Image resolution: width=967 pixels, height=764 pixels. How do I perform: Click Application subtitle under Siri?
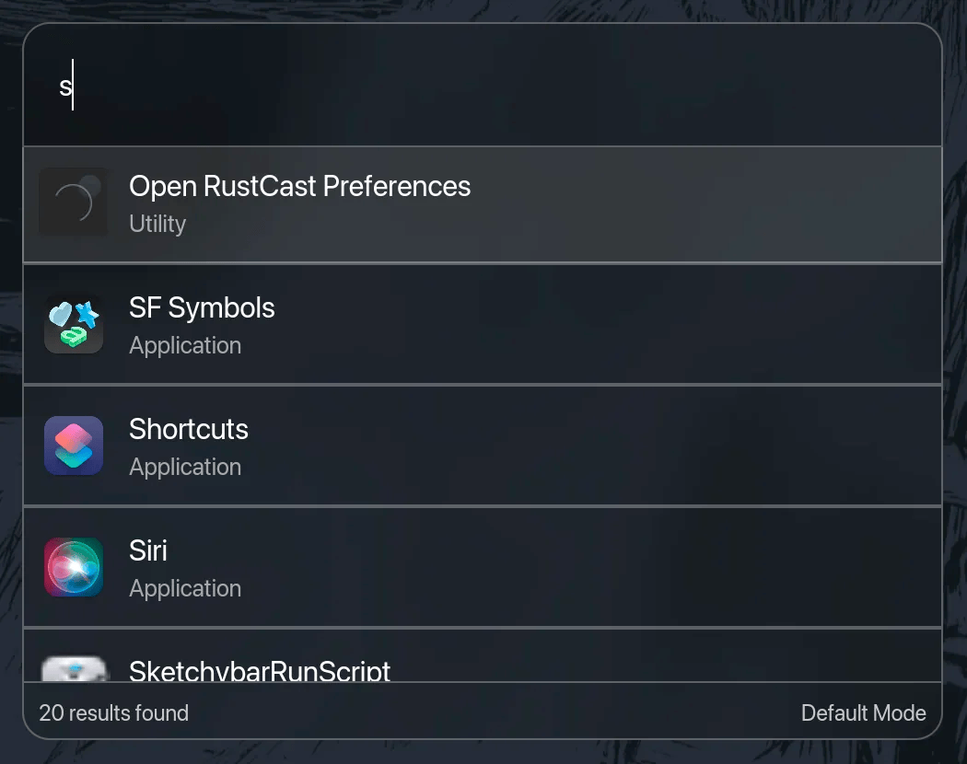point(185,588)
